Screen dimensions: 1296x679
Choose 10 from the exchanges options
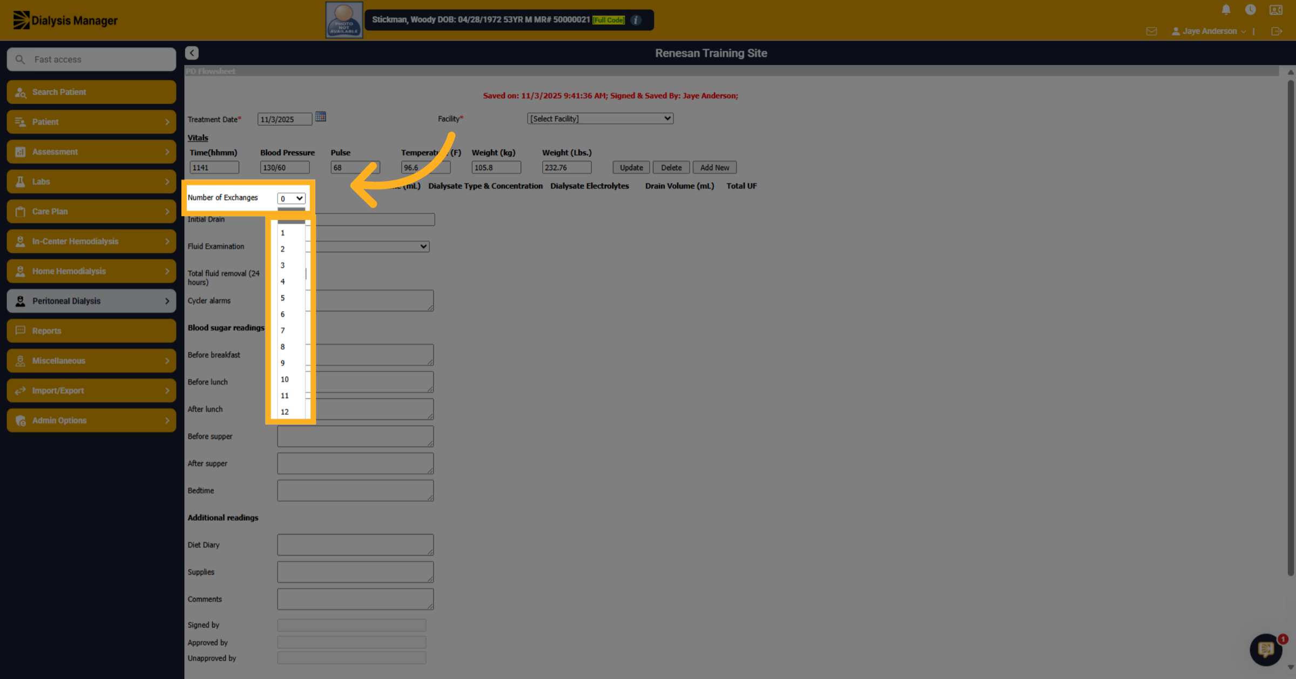(x=291, y=379)
